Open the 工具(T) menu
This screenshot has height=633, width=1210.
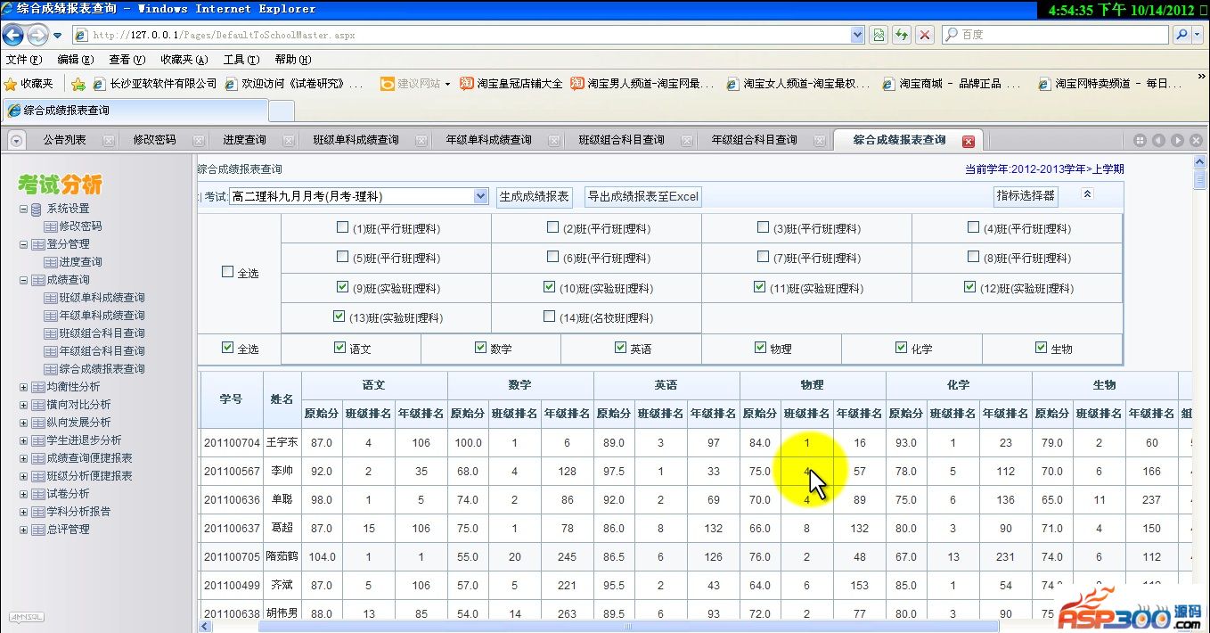241,60
